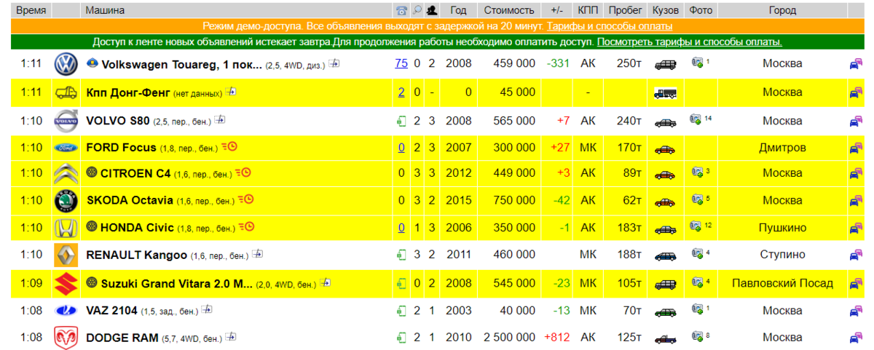
Task: Sort by the Стоимость column header
Action: [x=509, y=10]
